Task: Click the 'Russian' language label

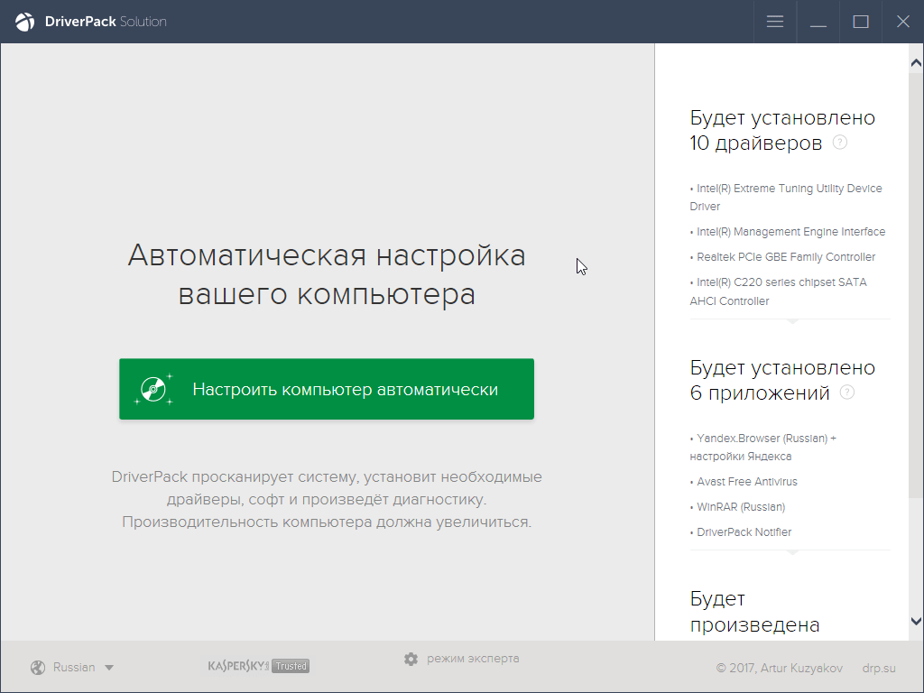Action: (x=74, y=667)
